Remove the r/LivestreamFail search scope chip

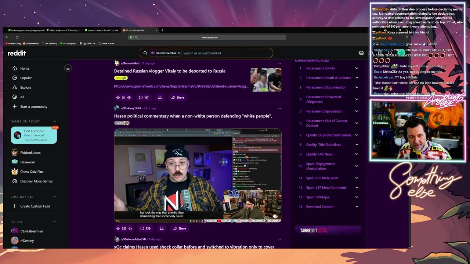point(179,53)
